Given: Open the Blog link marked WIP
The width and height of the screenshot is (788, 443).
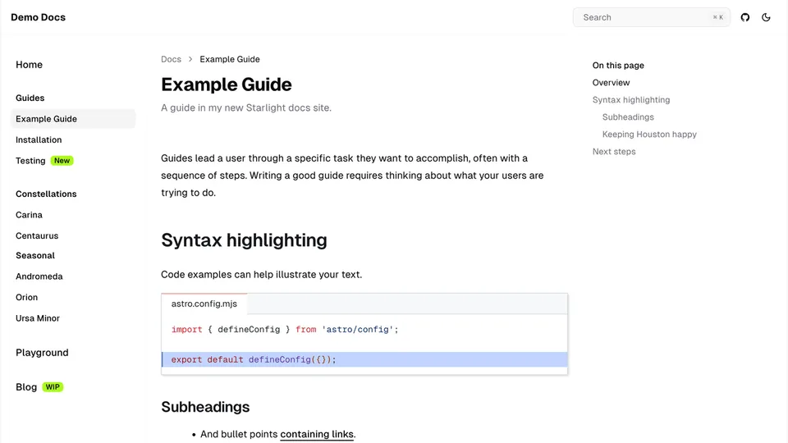Looking at the screenshot, I should click(x=26, y=387).
